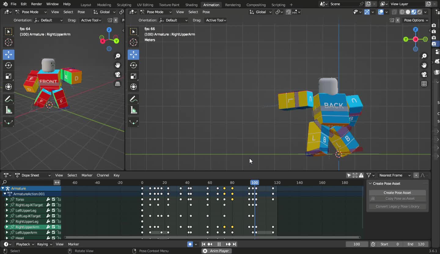Screen dimensions: 440x254
Task: Jump to previous keyframe
Action: click(x=210, y=244)
